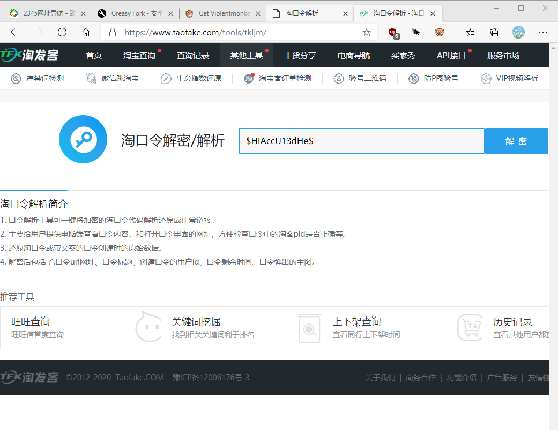Viewport: 558px width, 430px height.
Task: Open browser settings and more menu
Action: [542, 32]
